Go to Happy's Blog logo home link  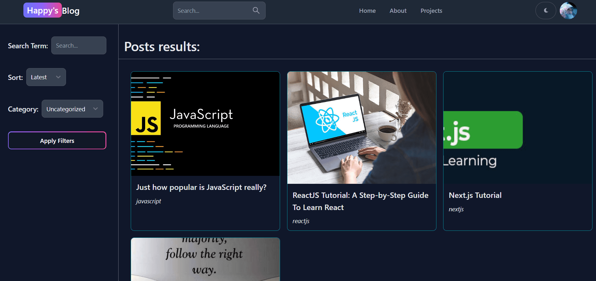tap(52, 11)
